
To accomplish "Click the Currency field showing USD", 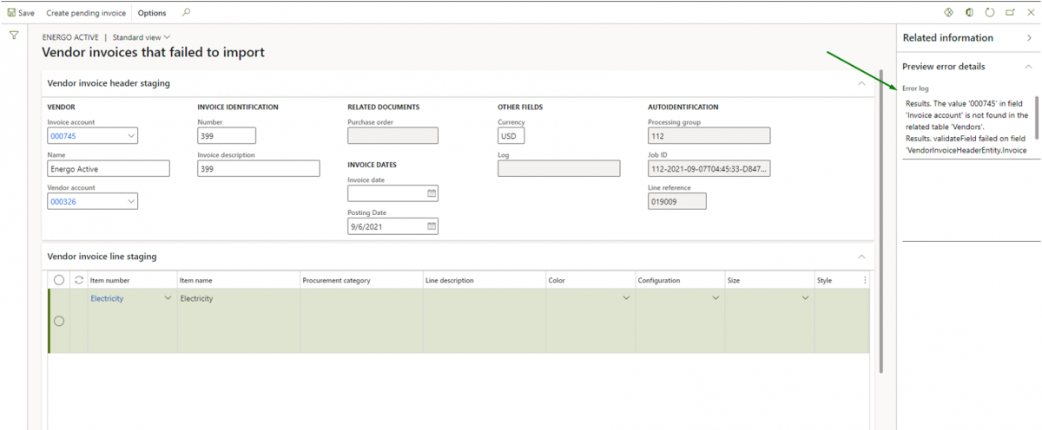I will click(511, 136).
